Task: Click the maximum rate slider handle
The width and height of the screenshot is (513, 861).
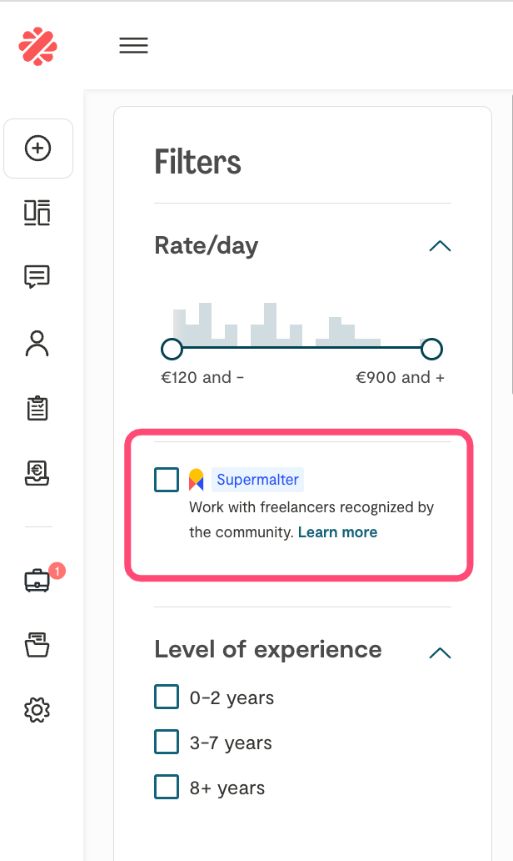Action: [431, 348]
